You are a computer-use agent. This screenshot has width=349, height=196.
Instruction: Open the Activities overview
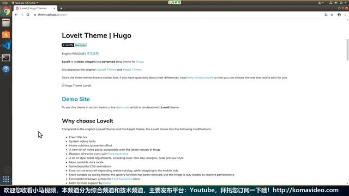[x=5, y=3]
